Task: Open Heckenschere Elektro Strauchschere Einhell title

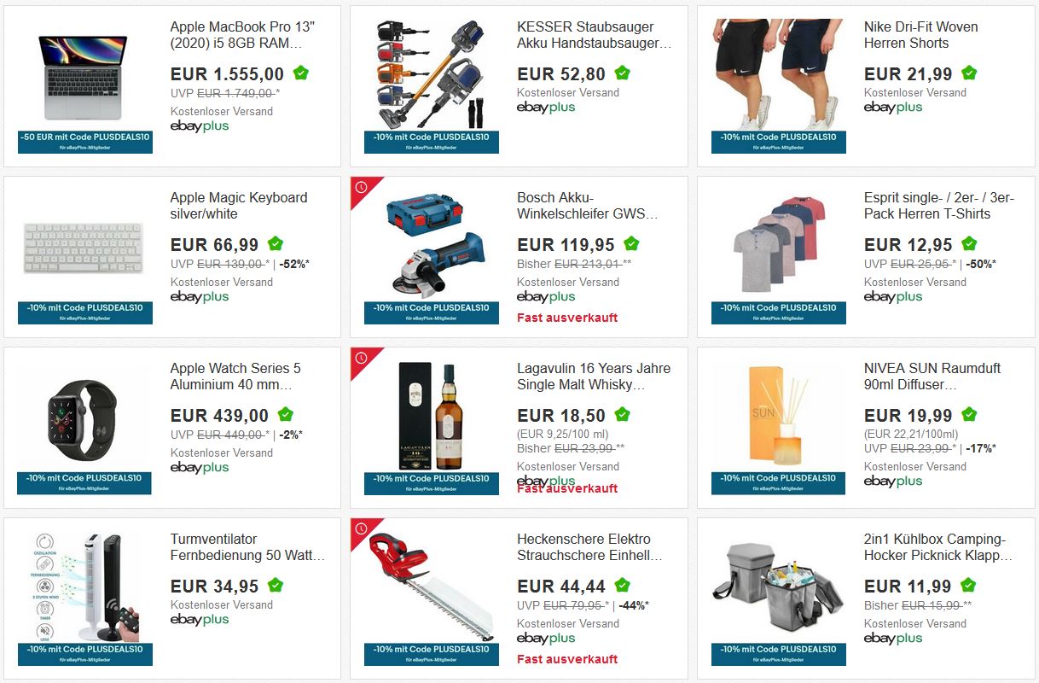Action: point(589,547)
